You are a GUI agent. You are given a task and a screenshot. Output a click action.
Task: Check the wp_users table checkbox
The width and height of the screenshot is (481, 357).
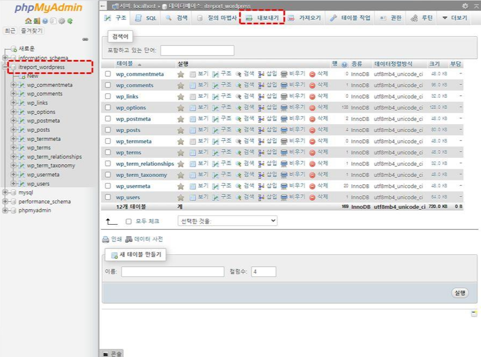(108, 197)
